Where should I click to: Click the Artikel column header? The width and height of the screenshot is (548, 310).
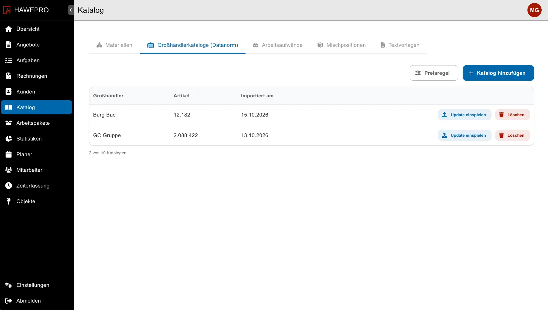tap(181, 96)
